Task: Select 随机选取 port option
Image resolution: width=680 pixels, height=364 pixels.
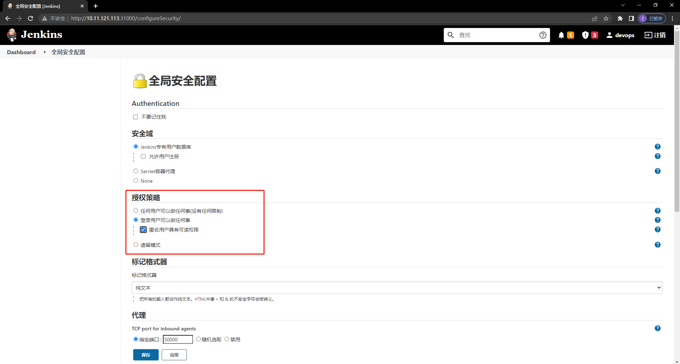Action: tap(198, 339)
